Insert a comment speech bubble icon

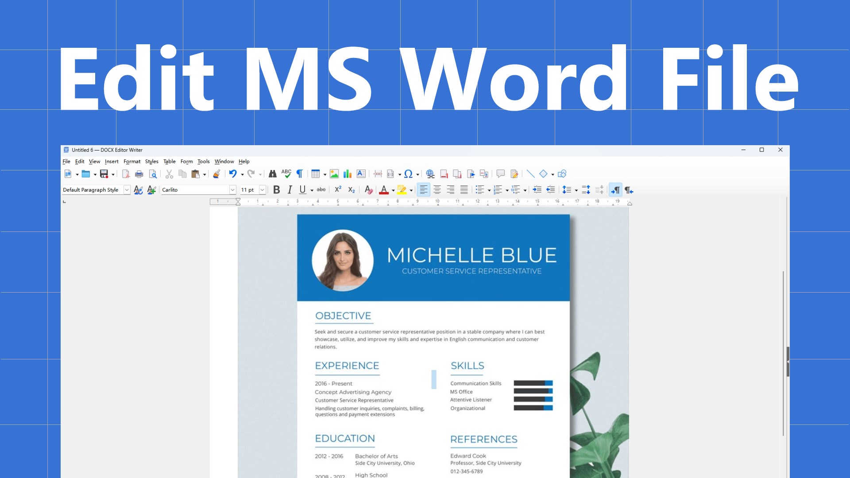[501, 174]
